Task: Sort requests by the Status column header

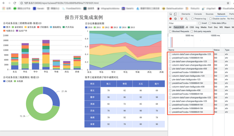Action: pos(219,50)
